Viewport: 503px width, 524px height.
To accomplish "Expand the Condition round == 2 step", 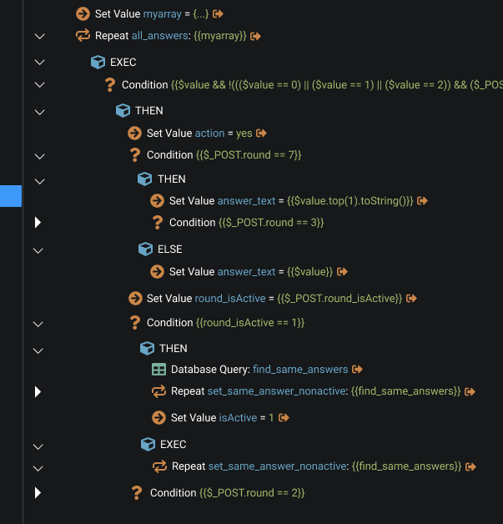I will [38, 493].
